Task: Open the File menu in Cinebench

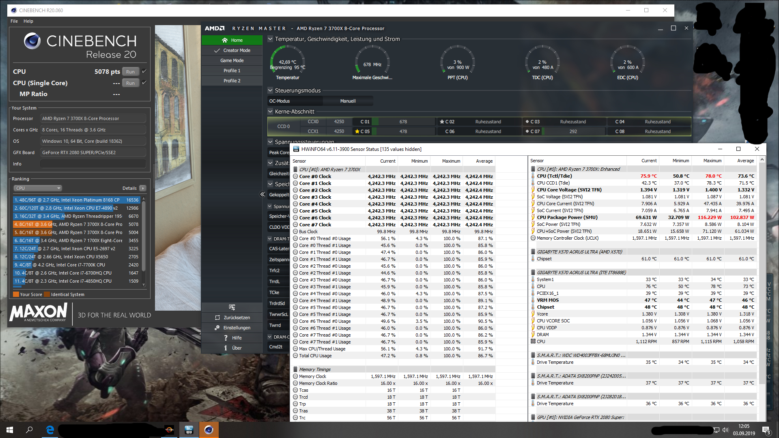Action: (14, 21)
